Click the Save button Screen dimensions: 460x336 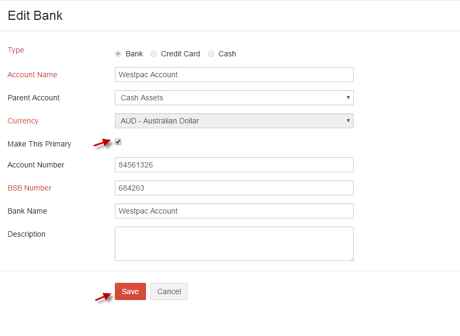[x=130, y=291]
